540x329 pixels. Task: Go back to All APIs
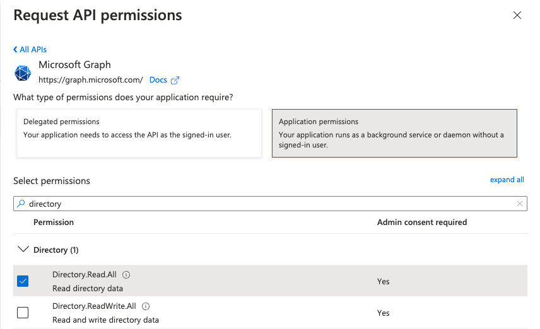click(33, 49)
